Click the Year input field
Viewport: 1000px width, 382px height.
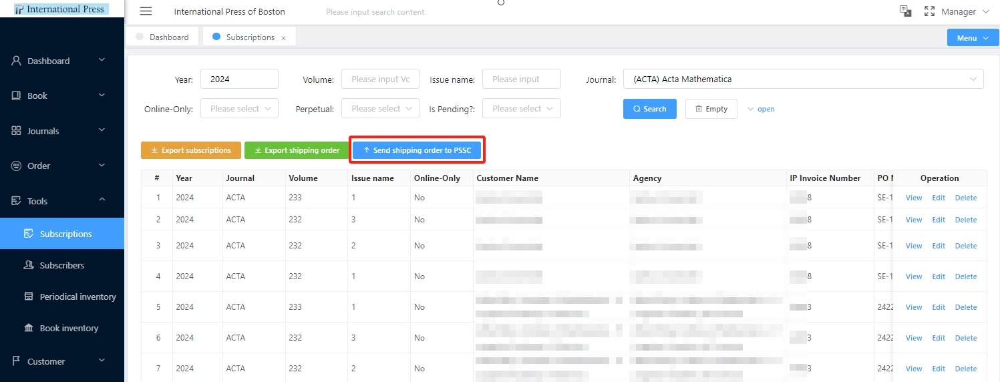pos(239,79)
